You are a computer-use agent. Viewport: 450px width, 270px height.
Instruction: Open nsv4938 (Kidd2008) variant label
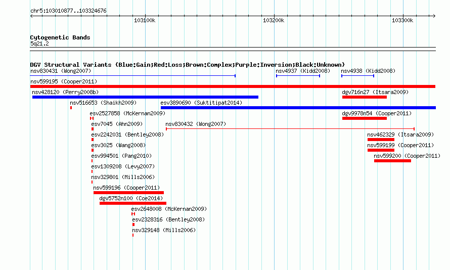(368, 71)
